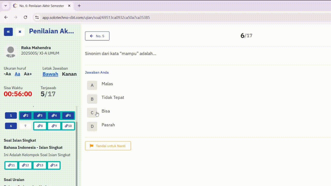331x186 pixels.
Task: Decrease font size with -Aa
Action: pos(7,74)
